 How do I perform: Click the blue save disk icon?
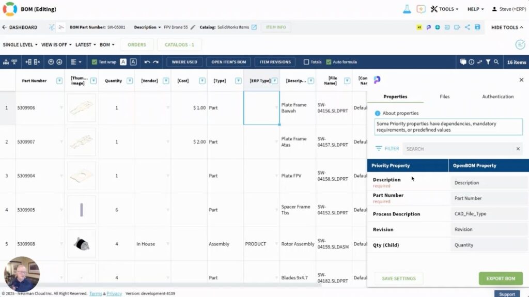click(x=477, y=27)
